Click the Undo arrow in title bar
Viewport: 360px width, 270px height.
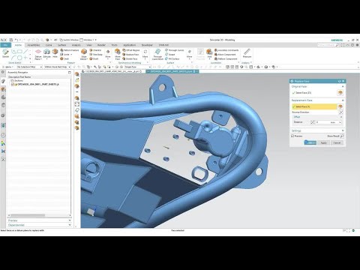tap(16, 40)
